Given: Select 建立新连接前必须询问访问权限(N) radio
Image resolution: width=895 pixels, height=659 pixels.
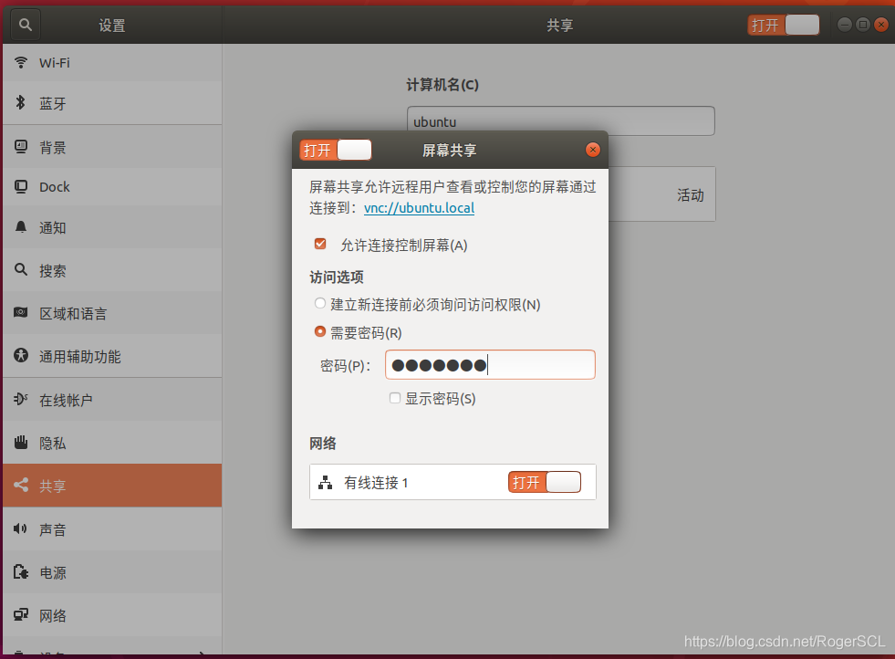Looking at the screenshot, I should coord(320,303).
